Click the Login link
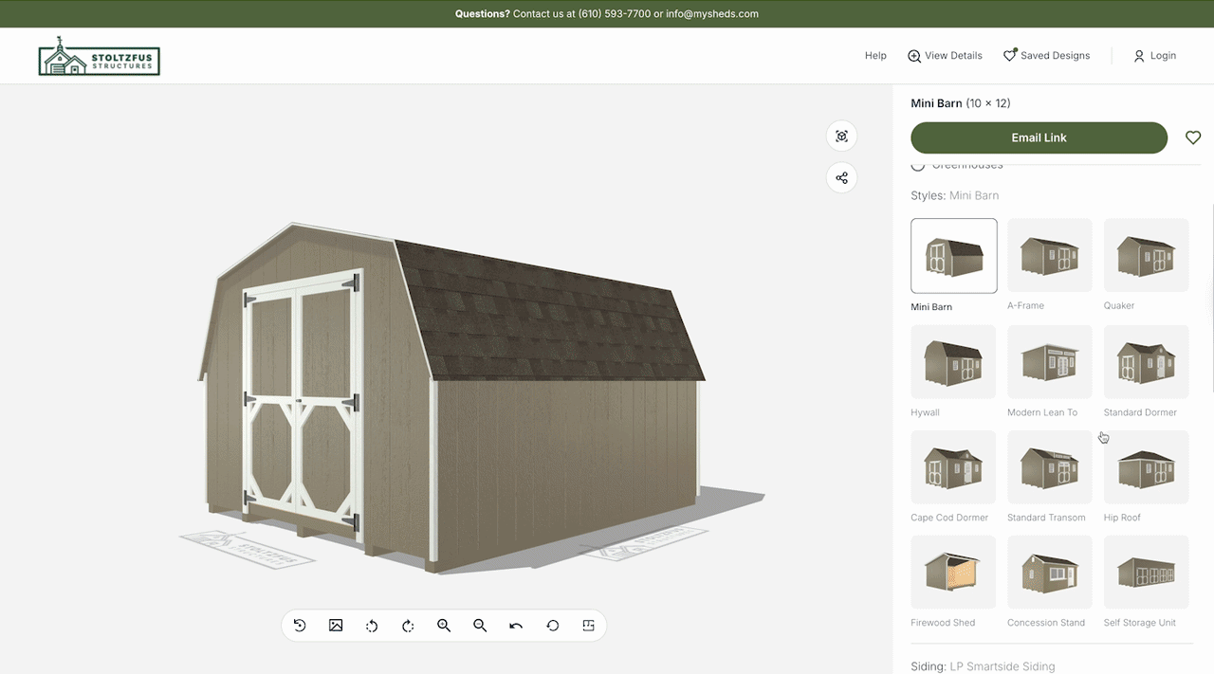1214x674 pixels. [x=1154, y=56]
